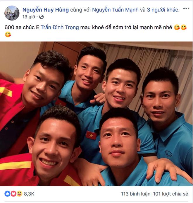Show the '3 người khác' tagged people

[x=163, y=10]
